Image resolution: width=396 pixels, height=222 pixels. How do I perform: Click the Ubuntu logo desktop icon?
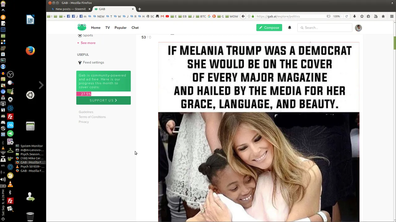point(30,95)
